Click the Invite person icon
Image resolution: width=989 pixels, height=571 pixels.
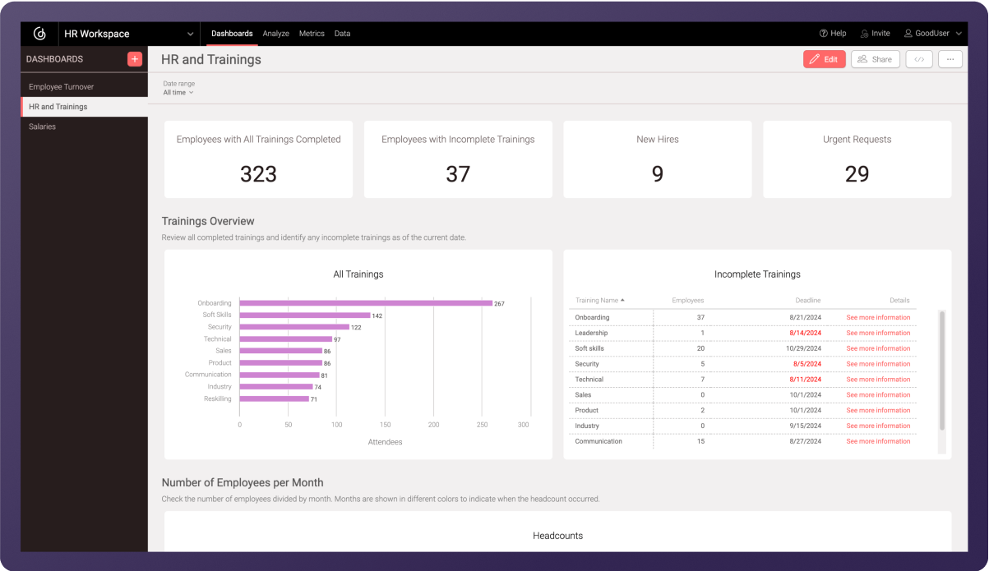tap(865, 34)
